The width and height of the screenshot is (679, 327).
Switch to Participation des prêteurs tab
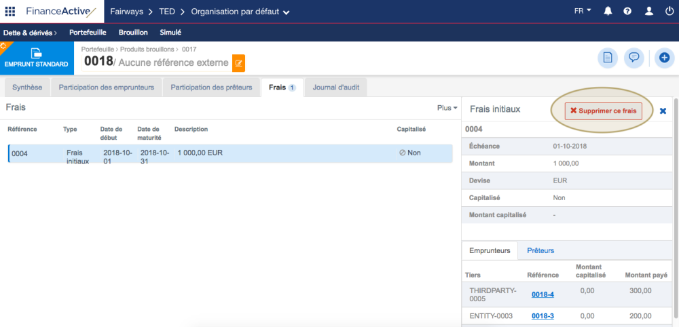coord(211,88)
